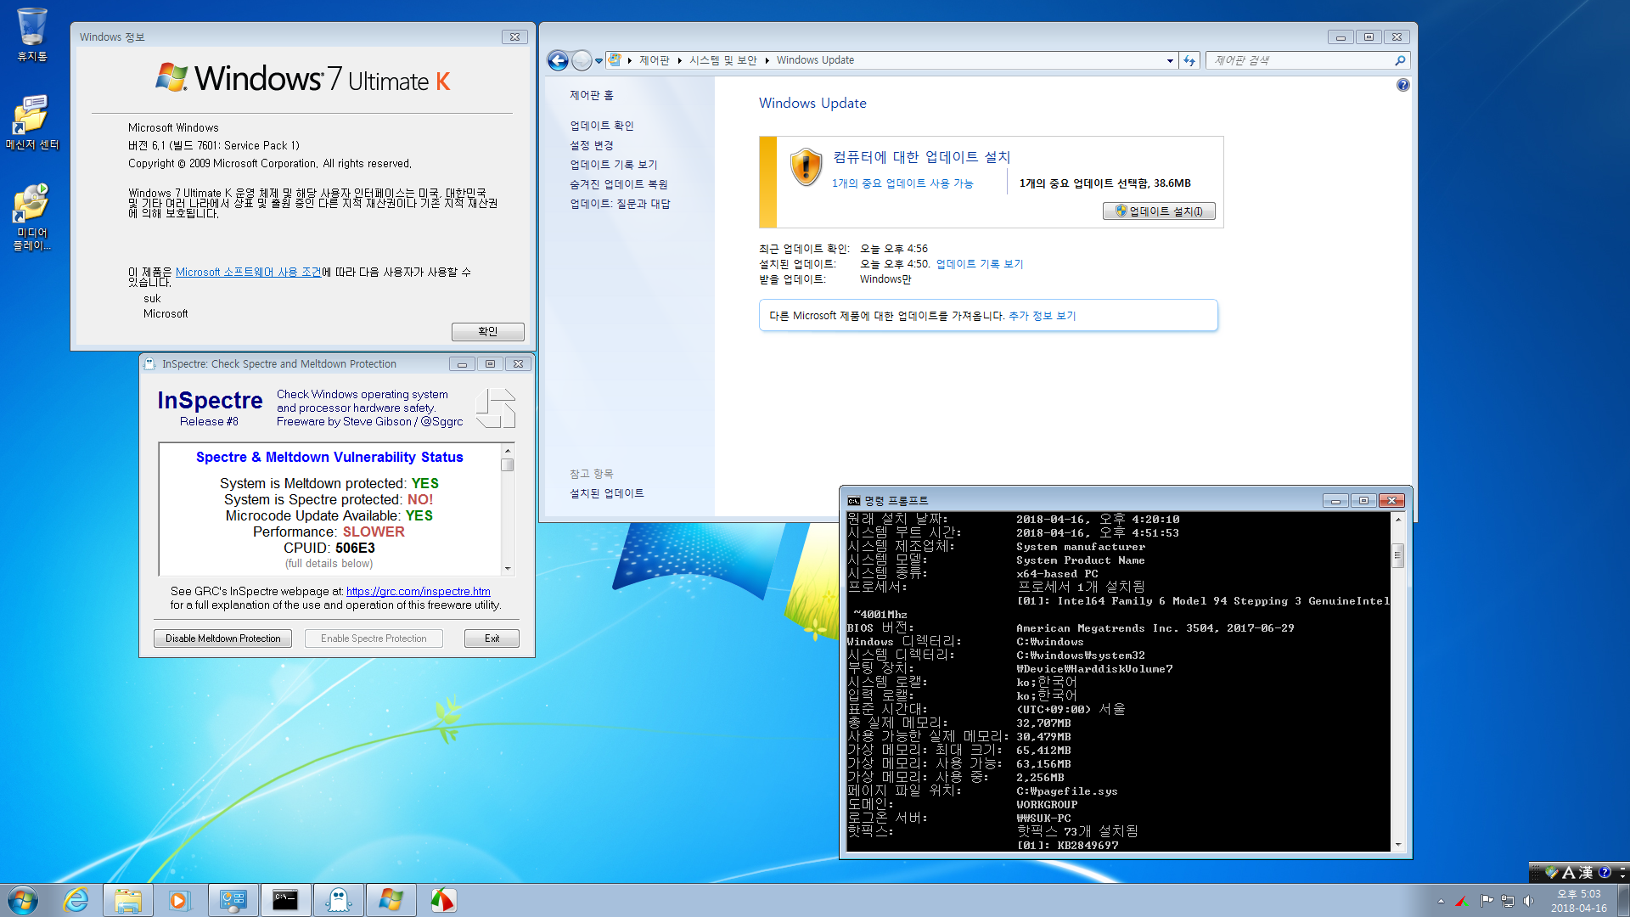This screenshot has width=1630, height=917.
Task: Click the search magnifier in control panel search
Action: point(1400,60)
